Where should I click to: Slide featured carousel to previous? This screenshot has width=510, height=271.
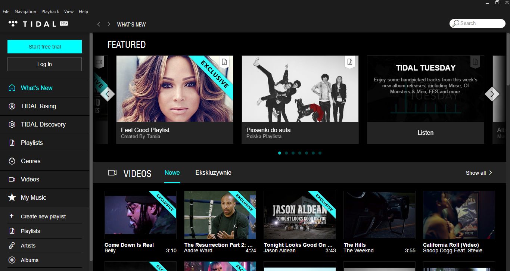coord(107,94)
